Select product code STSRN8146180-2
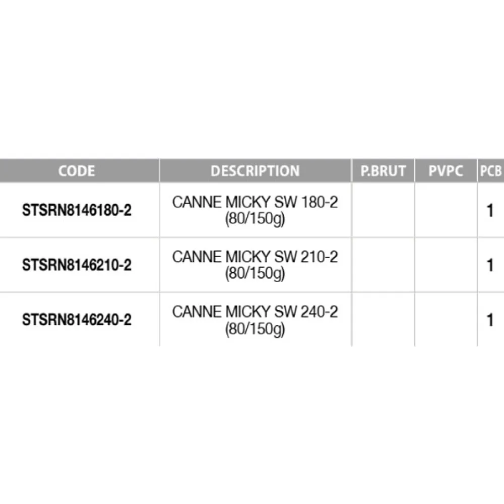This screenshot has width=504, height=504. pyautogui.click(x=77, y=210)
